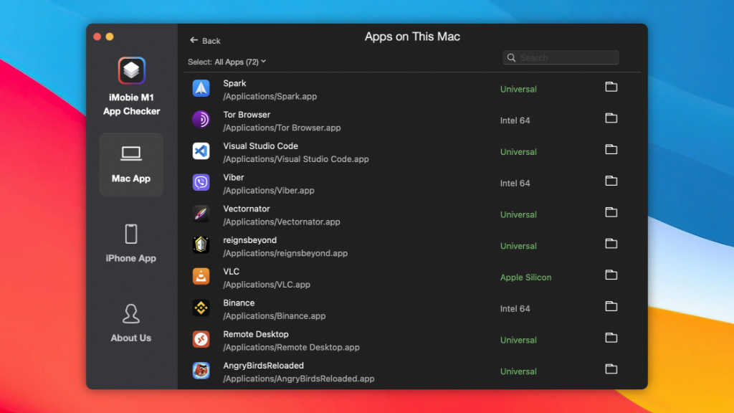
Task: Click the VLC cone icon
Action: (201, 277)
